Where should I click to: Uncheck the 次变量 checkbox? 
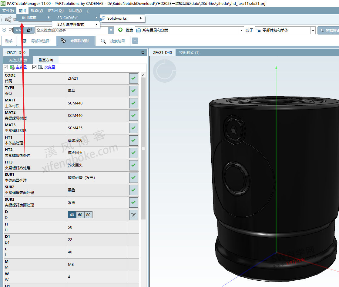(x=34, y=67)
